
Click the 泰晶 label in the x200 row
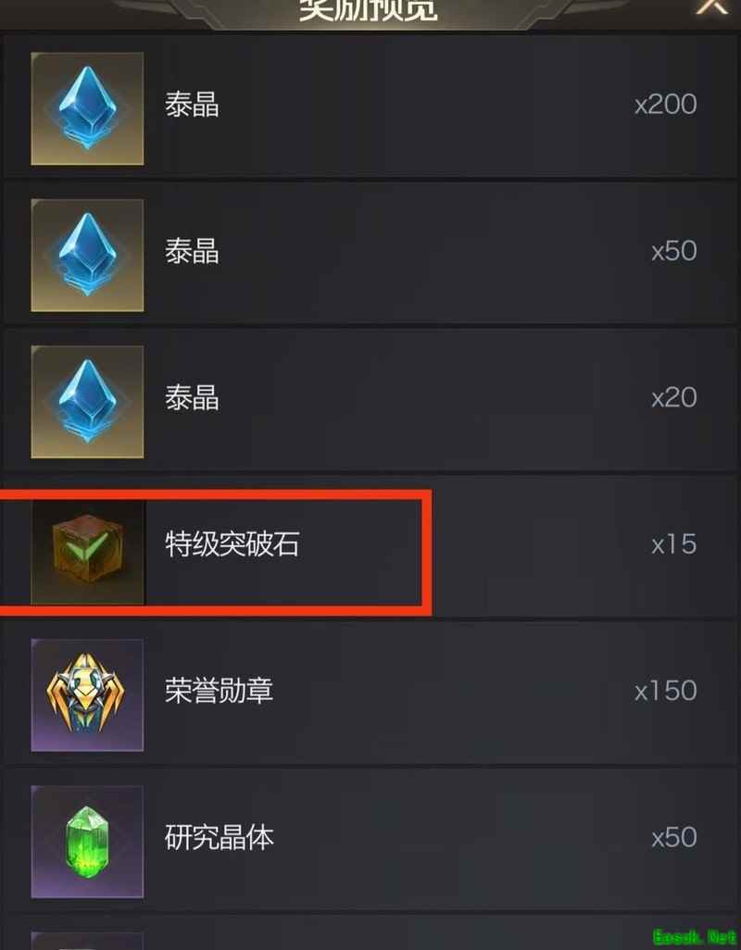click(x=192, y=105)
